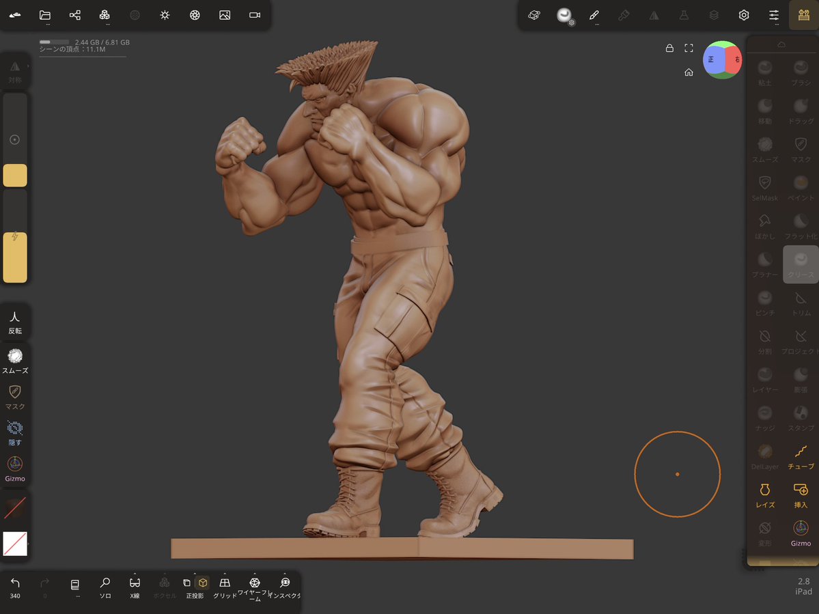Toggle 隠す hide shortcut on left bar
Image resolution: width=819 pixels, height=614 pixels.
(15, 433)
